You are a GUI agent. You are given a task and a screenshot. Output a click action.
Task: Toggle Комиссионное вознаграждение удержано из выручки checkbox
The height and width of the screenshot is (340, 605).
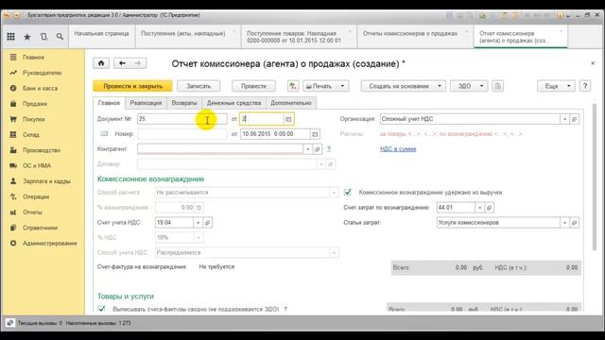coord(348,192)
